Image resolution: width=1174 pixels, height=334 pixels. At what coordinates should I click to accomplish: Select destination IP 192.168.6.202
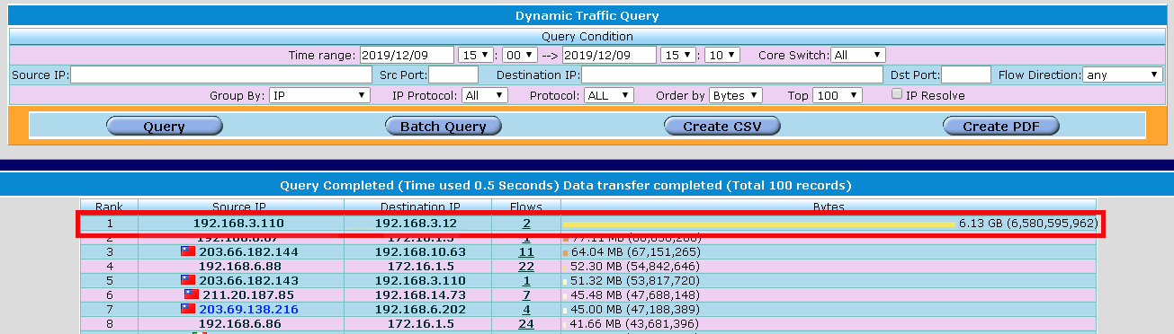click(420, 309)
